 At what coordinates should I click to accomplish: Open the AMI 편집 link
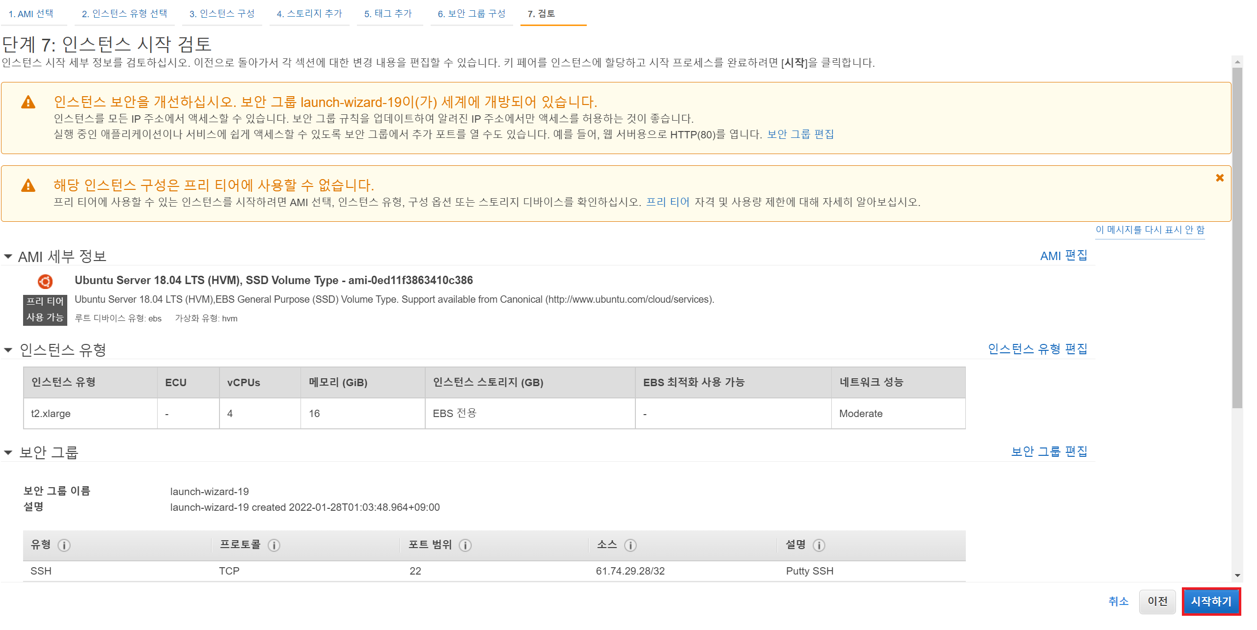tap(1064, 256)
